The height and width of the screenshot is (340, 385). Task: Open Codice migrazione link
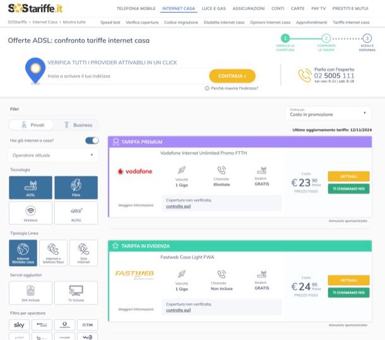coord(181,22)
